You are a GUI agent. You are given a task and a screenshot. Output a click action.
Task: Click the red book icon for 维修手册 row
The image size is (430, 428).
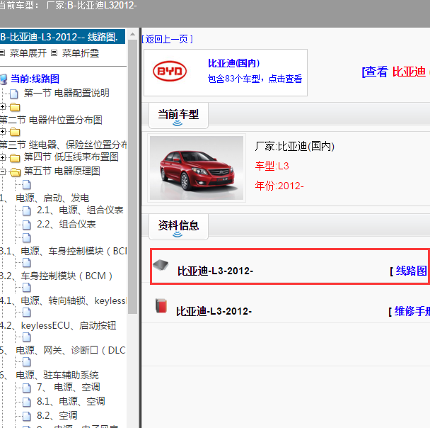coord(161,305)
